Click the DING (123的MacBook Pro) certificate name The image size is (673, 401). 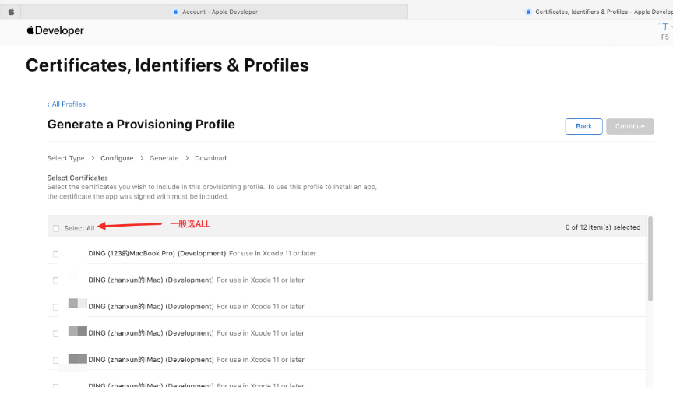tap(157, 253)
